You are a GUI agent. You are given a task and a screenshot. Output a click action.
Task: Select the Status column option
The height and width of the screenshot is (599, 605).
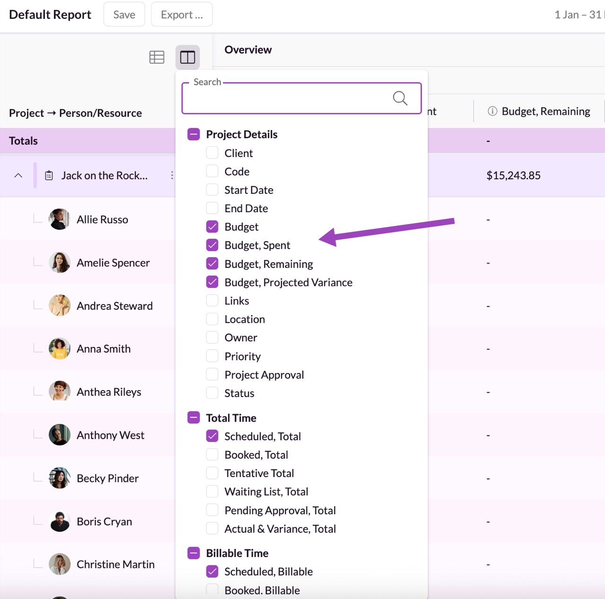point(213,393)
